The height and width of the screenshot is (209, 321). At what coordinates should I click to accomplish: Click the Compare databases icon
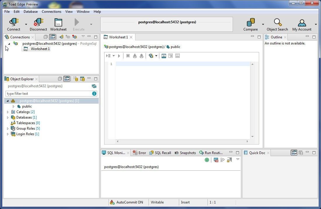point(251,22)
